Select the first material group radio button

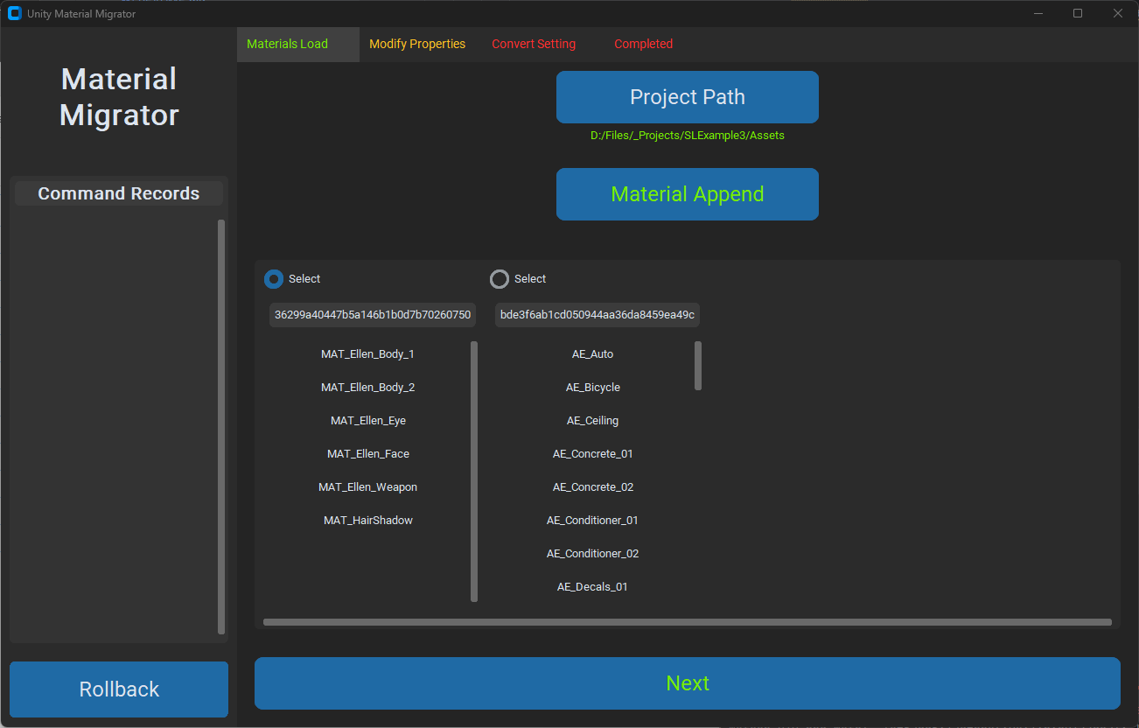[274, 279]
